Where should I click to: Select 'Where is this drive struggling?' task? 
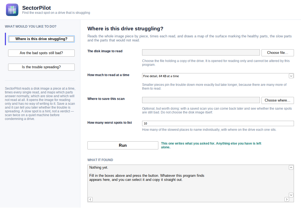point(41,39)
